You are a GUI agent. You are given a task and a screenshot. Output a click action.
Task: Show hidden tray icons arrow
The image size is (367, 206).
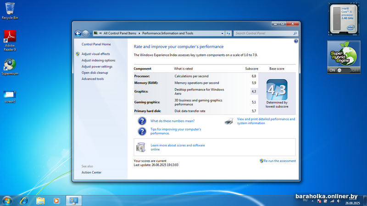coord(312,201)
